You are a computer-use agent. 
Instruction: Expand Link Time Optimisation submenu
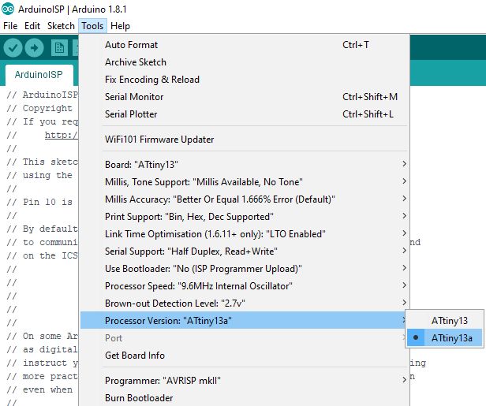(245, 234)
